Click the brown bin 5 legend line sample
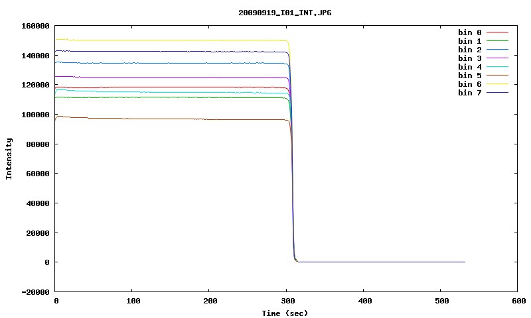Screen dimensions: 531x318 click(497, 76)
